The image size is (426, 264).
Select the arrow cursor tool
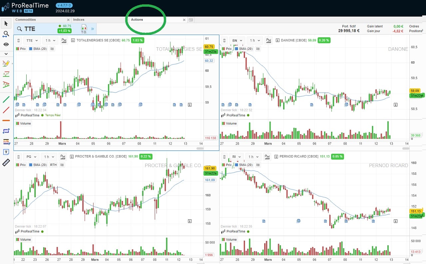click(x=6, y=23)
